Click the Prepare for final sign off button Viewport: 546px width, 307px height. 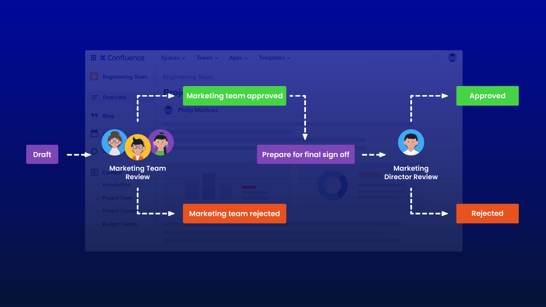pos(305,154)
